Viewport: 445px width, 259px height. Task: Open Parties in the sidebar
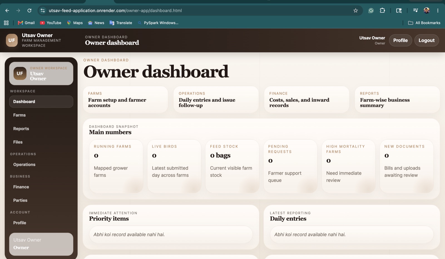point(41,200)
